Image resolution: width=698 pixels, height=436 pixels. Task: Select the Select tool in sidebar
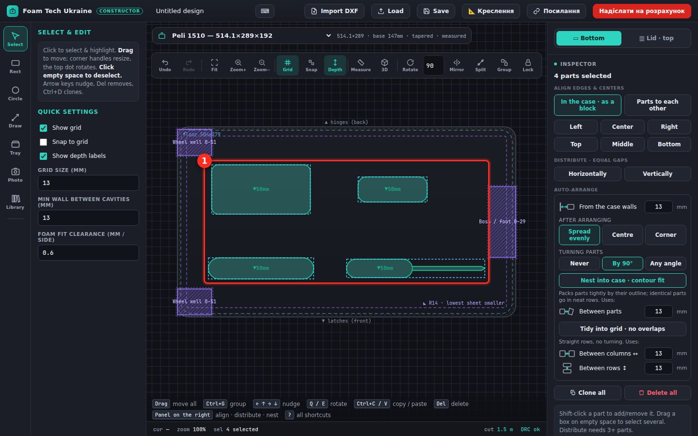[15, 39]
